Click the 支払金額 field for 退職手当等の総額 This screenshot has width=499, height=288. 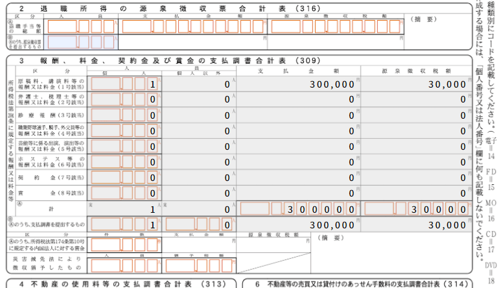point(193,27)
